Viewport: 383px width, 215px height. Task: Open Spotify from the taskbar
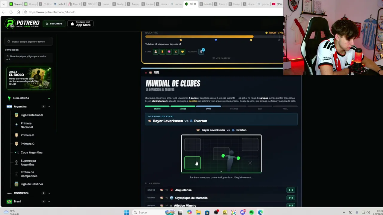(251, 212)
